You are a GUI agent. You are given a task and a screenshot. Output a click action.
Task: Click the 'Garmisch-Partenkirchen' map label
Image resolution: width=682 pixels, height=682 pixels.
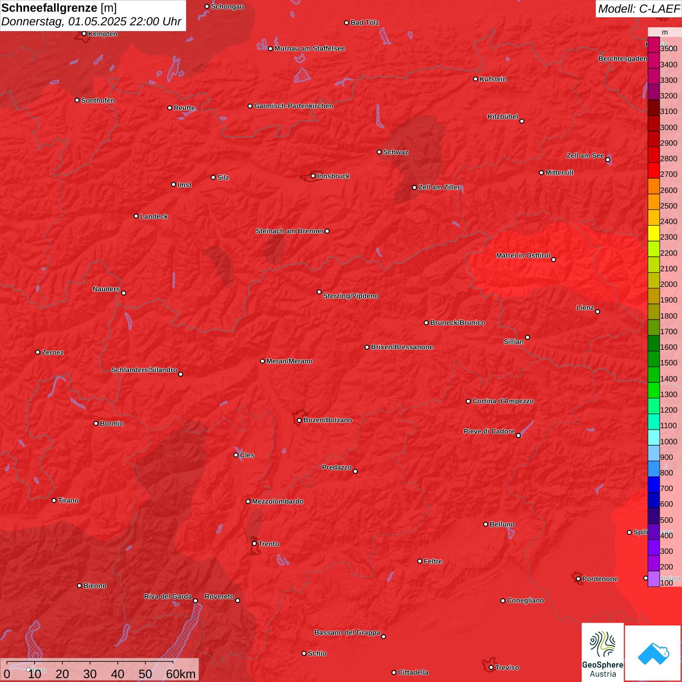point(294,106)
